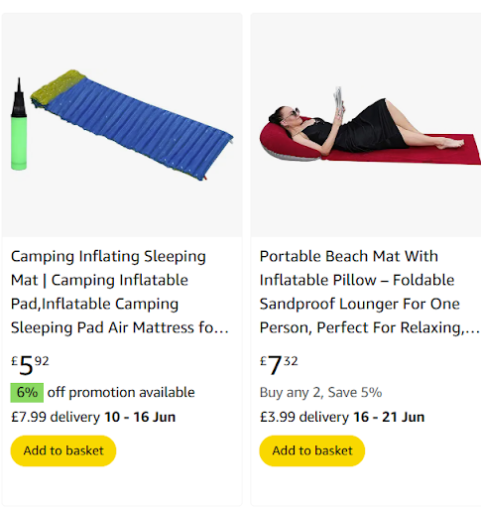Click the 'Mat | Camping Inflatable' title line

(99, 280)
